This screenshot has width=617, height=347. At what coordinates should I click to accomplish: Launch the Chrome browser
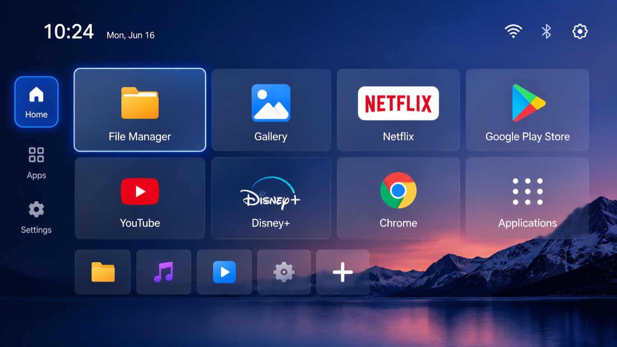[398, 198]
